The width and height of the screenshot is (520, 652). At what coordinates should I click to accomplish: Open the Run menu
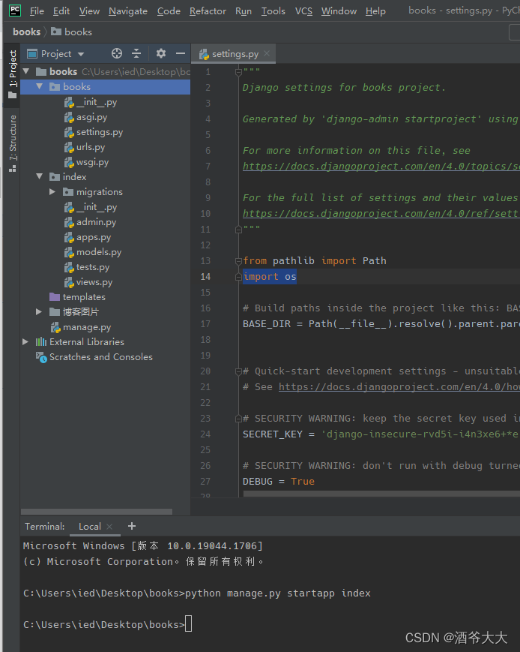click(244, 11)
